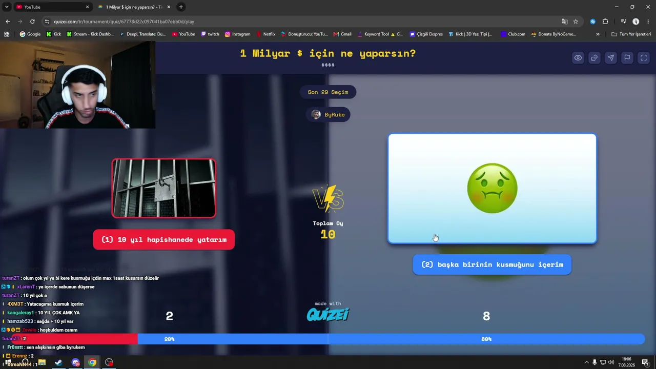Click the Quizei logo at the bottom
The height and width of the screenshot is (369, 656).
328,314
